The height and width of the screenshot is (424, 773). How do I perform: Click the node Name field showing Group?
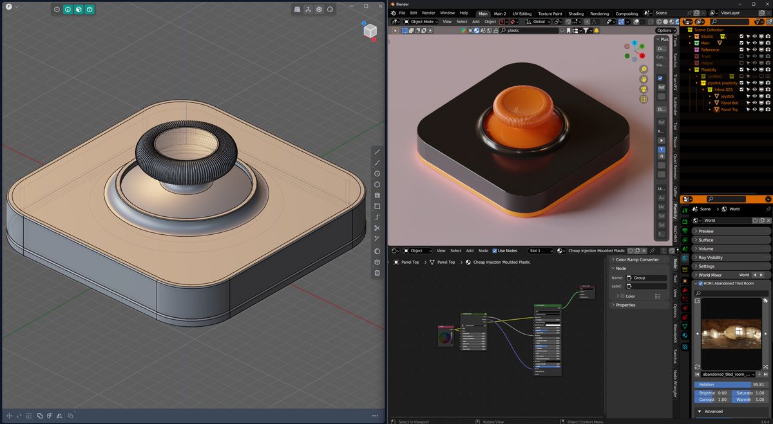[x=646, y=278]
